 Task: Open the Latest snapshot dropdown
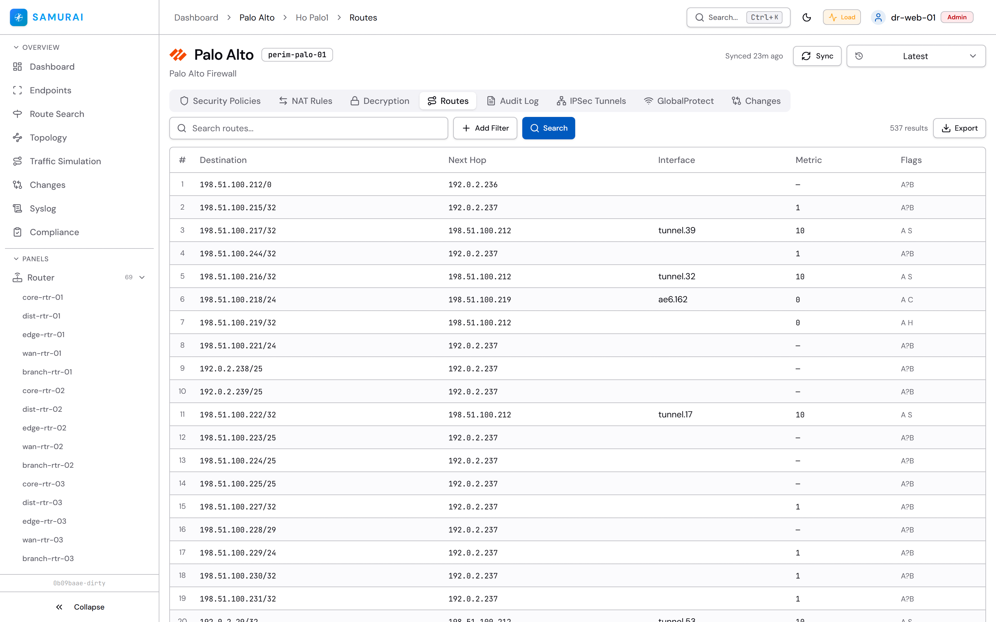tap(916, 56)
